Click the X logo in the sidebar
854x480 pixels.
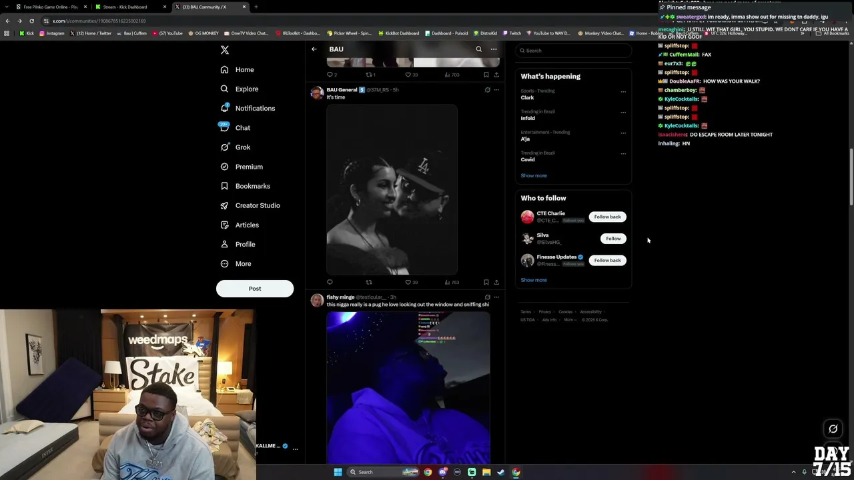(x=225, y=50)
